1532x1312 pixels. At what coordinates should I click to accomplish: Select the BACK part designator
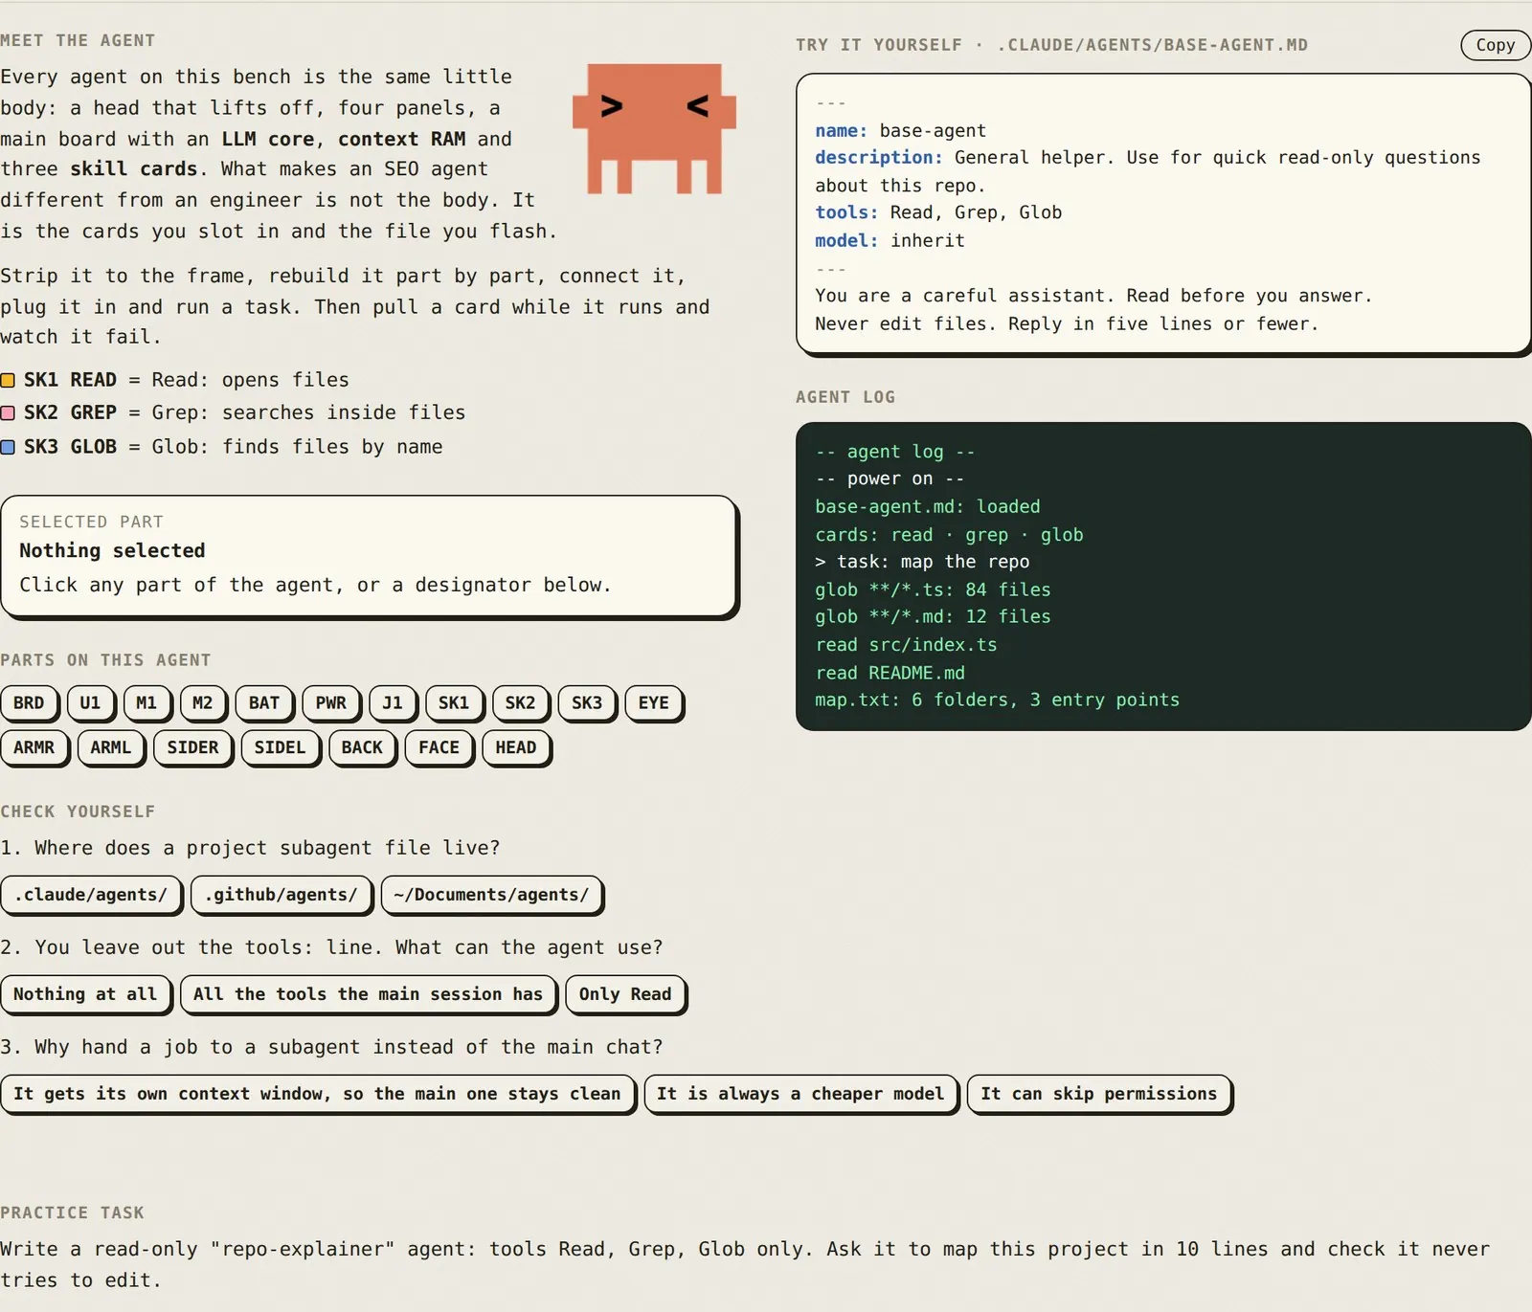(362, 747)
